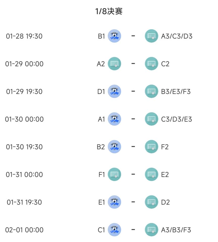Click the F1 goal net icon
218x242 pixels.
pyautogui.click(x=114, y=174)
